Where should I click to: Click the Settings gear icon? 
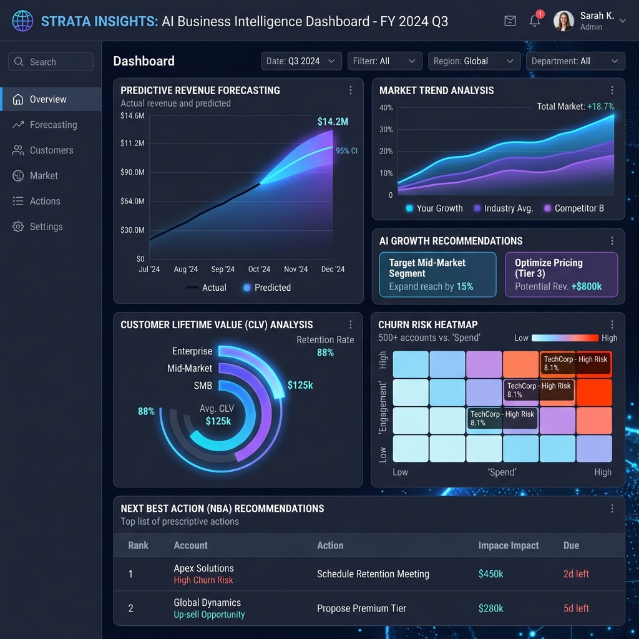tap(18, 227)
